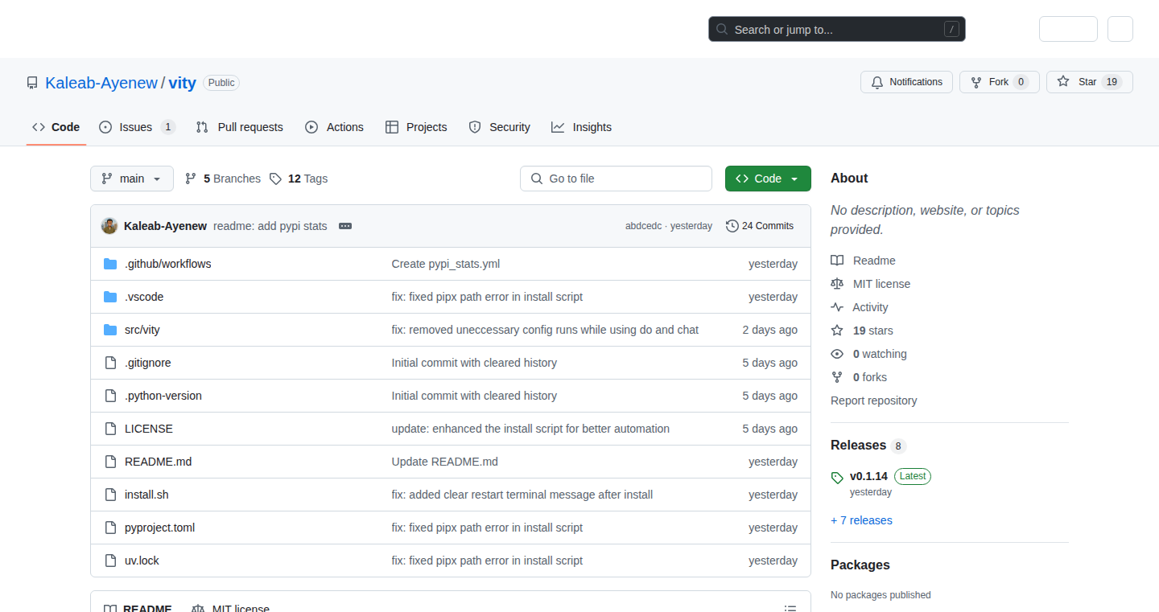Click the Go to file input
This screenshot has width=1159, height=612.
(616, 179)
